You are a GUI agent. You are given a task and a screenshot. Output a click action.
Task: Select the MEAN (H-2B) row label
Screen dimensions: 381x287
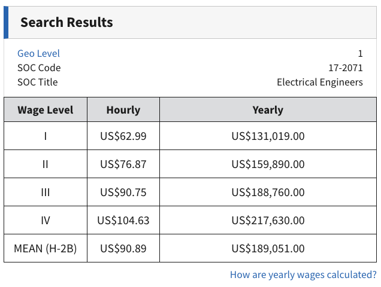coord(46,249)
